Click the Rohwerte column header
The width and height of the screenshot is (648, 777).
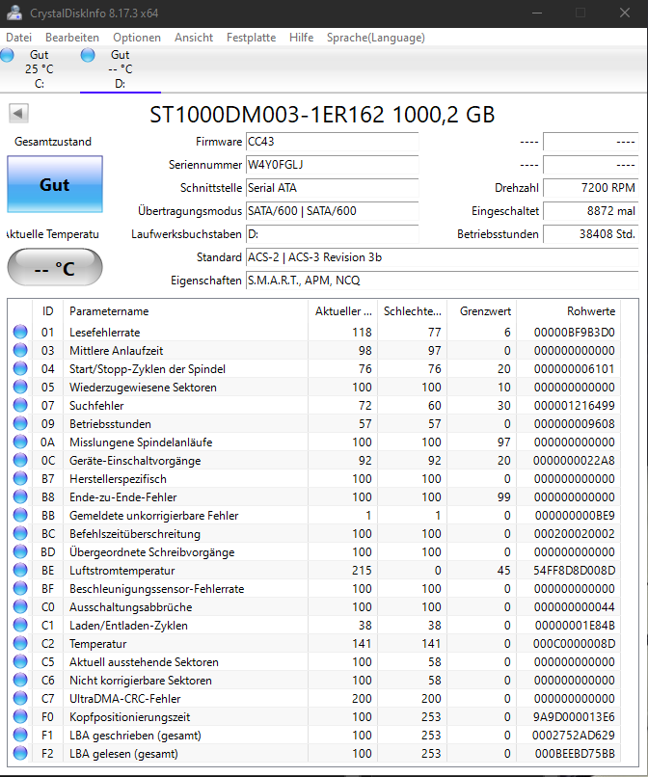click(x=568, y=311)
